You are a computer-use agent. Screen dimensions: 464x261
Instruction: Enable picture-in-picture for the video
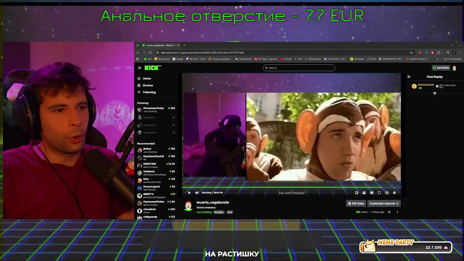point(356,193)
